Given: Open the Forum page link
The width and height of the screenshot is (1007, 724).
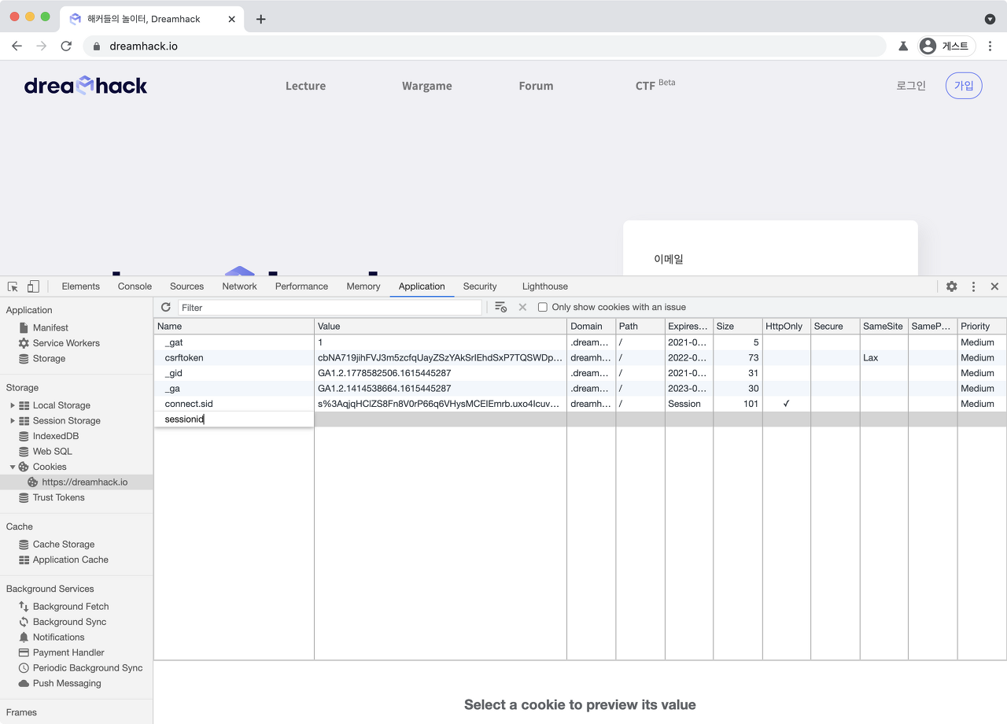Looking at the screenshot, I should point(536,86).
